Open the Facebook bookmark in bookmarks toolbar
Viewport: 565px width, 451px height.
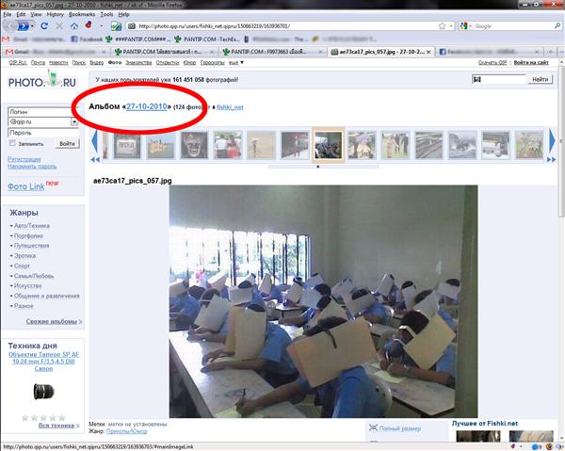click(x=87, y=39)
